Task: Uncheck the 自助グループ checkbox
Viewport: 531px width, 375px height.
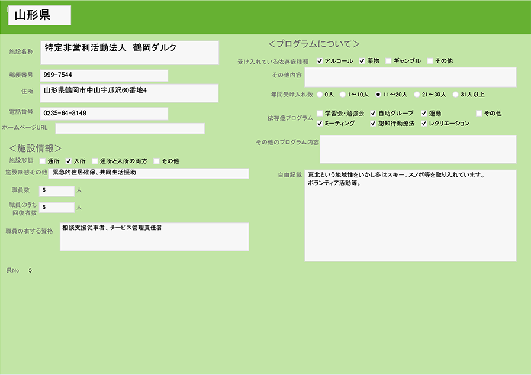Action: tap(373, 113)
